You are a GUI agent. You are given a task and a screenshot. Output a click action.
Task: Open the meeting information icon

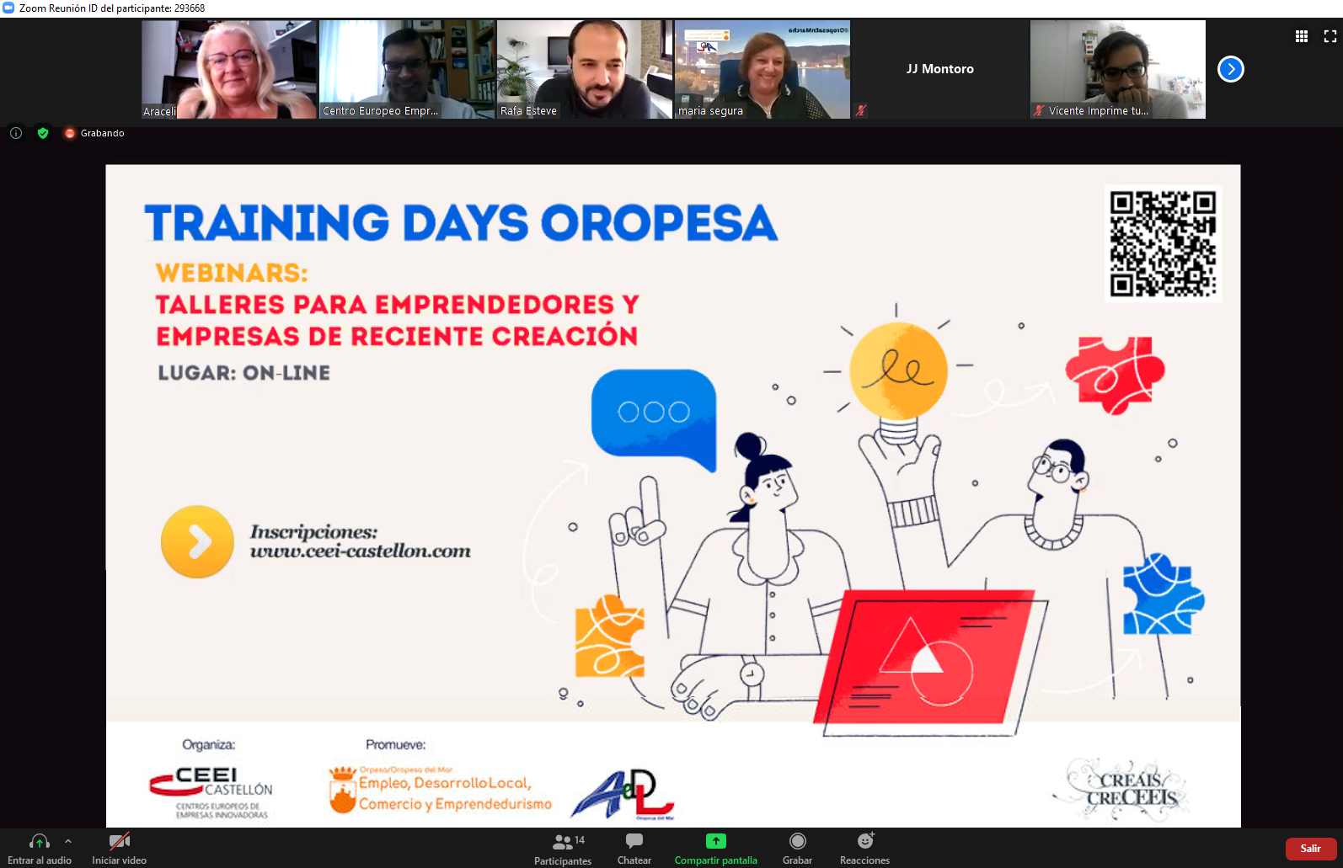[16, 133]
